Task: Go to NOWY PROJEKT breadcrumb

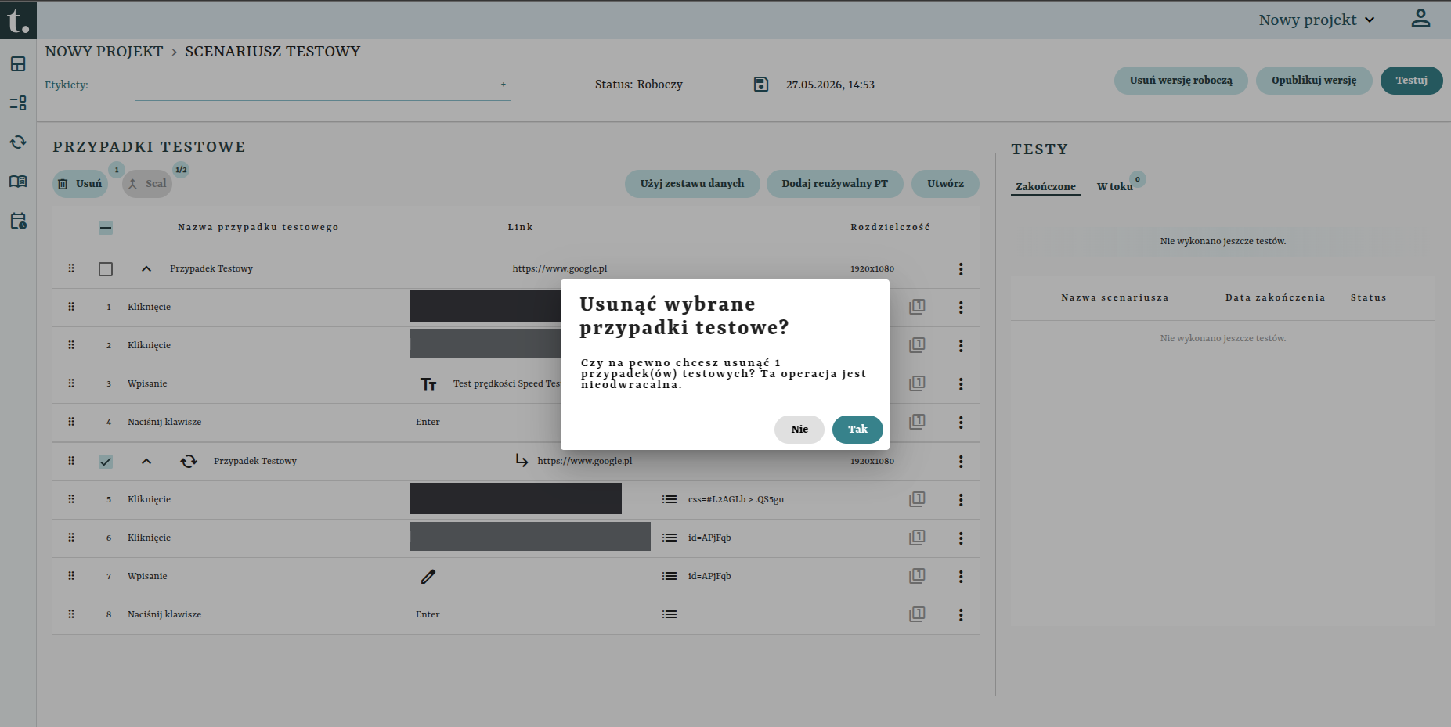Action: [x=104, y=52]
